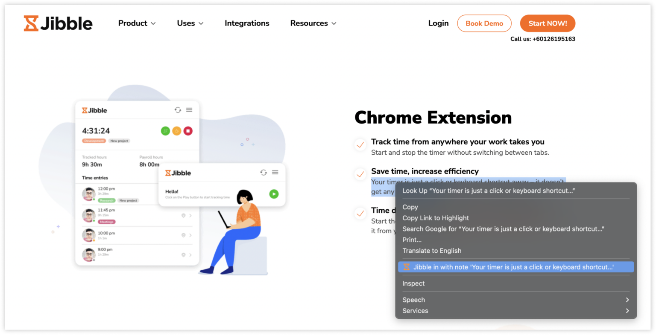Click the orange break icon next to the timer

tap(177, 131)
